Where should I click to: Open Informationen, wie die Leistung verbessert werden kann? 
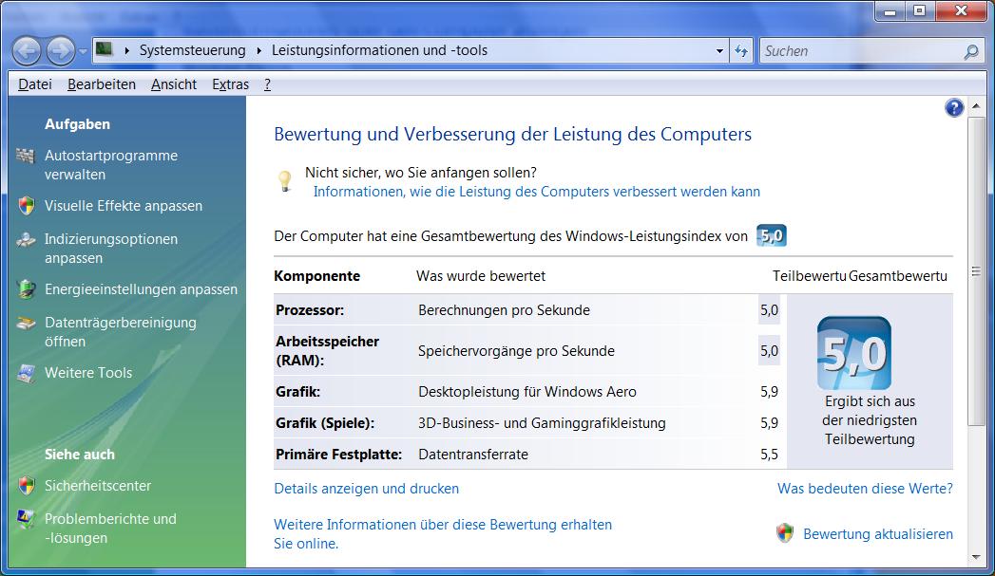pyautogui.click(x=536, y=192)
